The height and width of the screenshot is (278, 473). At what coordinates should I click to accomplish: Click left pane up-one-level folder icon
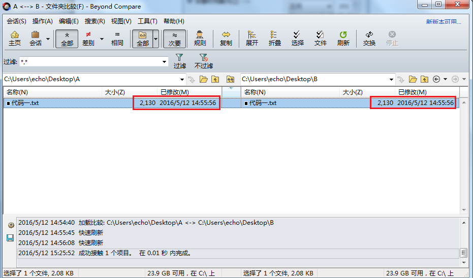(215, 79)
